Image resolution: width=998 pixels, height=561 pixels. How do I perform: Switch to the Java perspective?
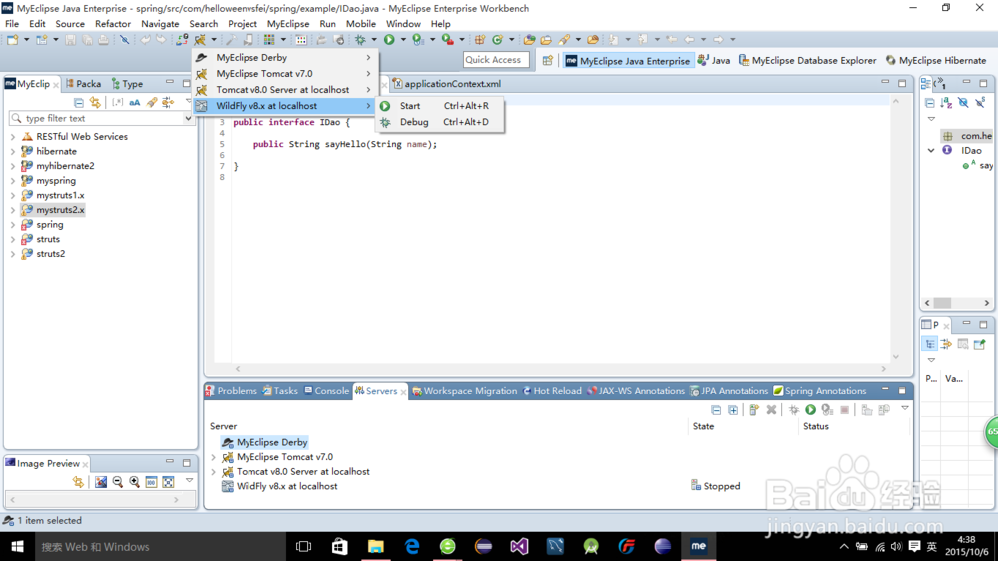714,61
